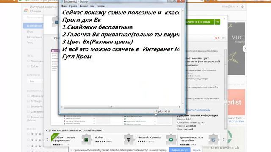Go to next related extensions with right arrow

click(x=224, y=140)
